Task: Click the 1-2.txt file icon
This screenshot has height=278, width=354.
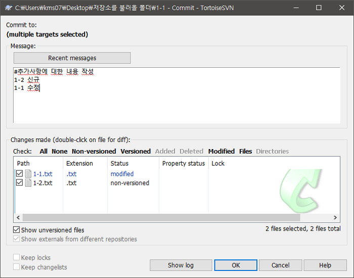Action: click(28, 183)
